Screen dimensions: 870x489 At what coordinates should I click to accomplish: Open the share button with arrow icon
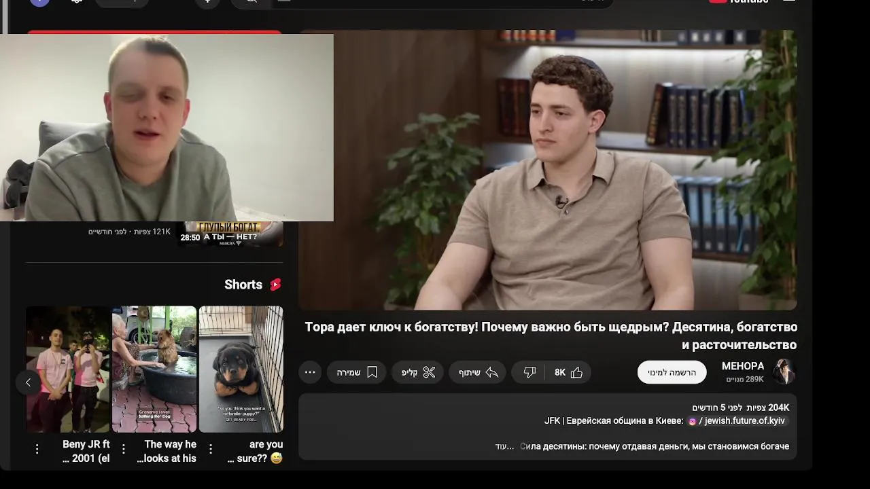click(478, 372)
